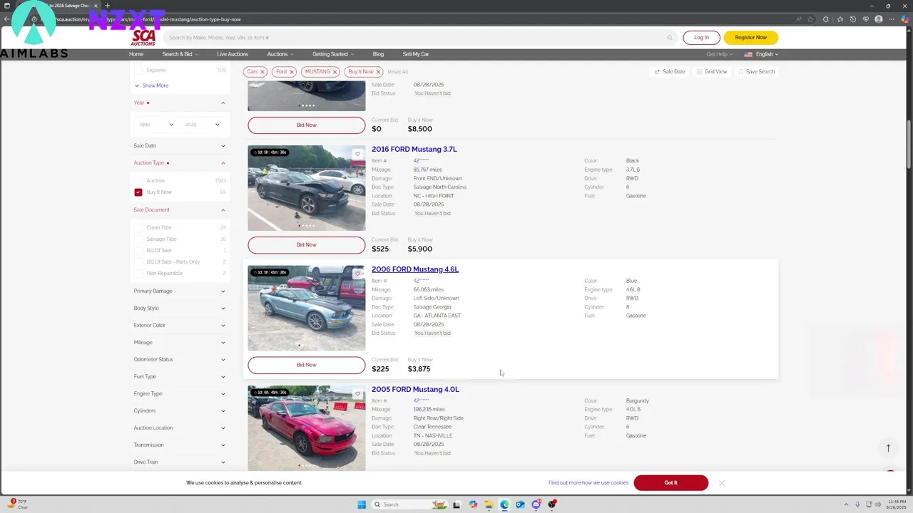913x513 pixels.
Task: Click the Microsoft Edge taskbar icon
Action: point(504,504)
